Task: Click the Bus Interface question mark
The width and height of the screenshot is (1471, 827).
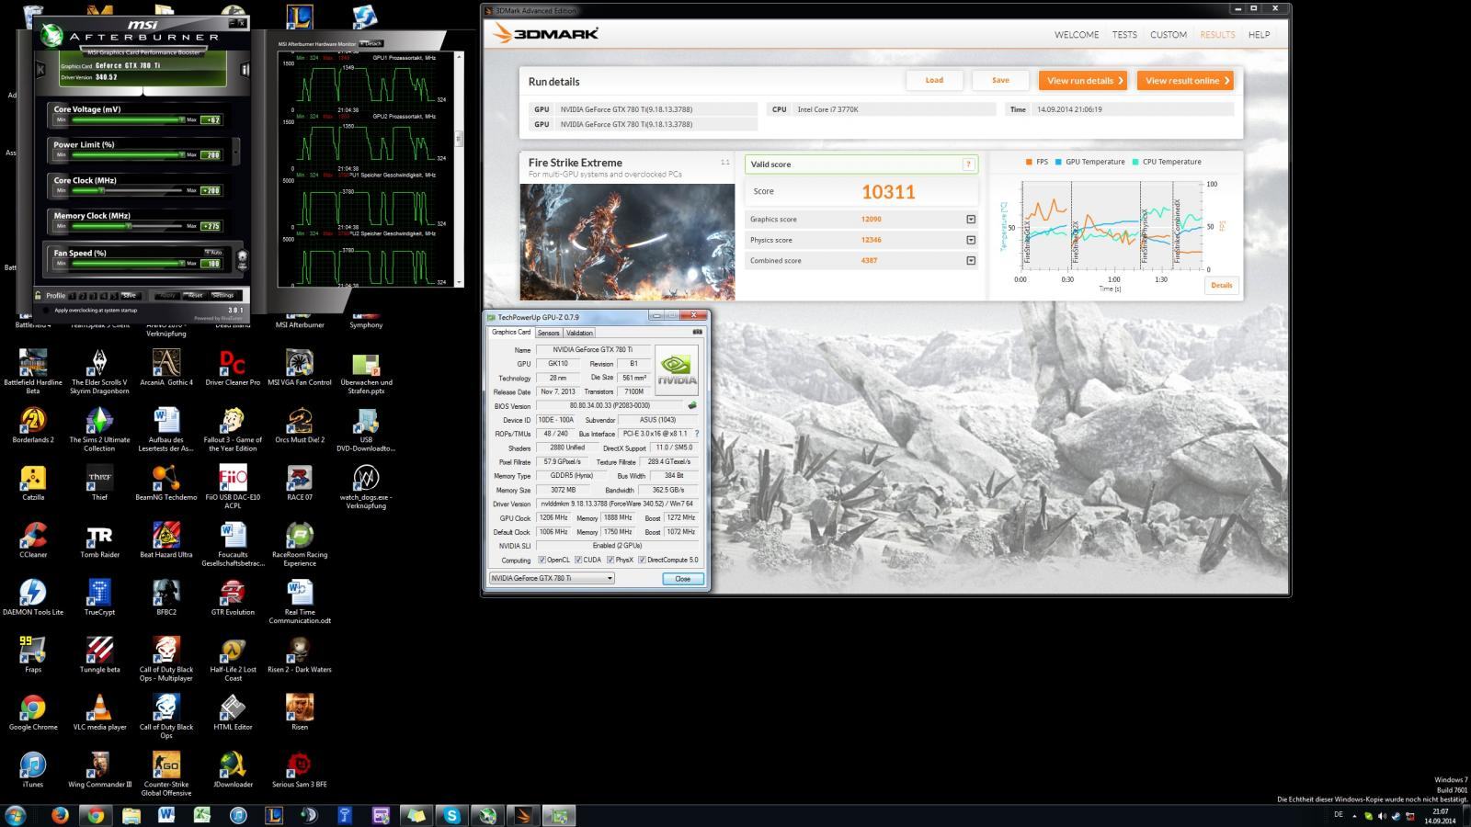Action: (x=696, y=434)
